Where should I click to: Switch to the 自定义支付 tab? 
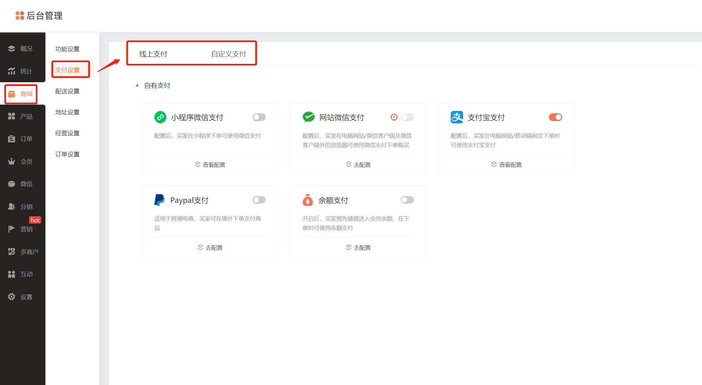click(229, 54)
